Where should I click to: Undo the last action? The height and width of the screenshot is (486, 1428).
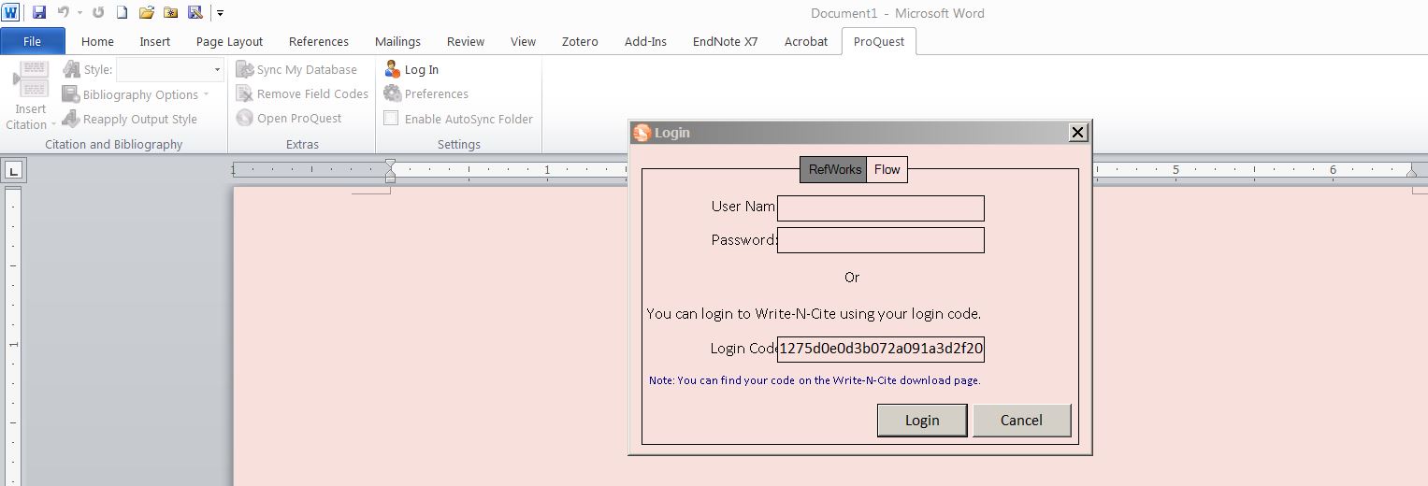click(x=64, y=12)
